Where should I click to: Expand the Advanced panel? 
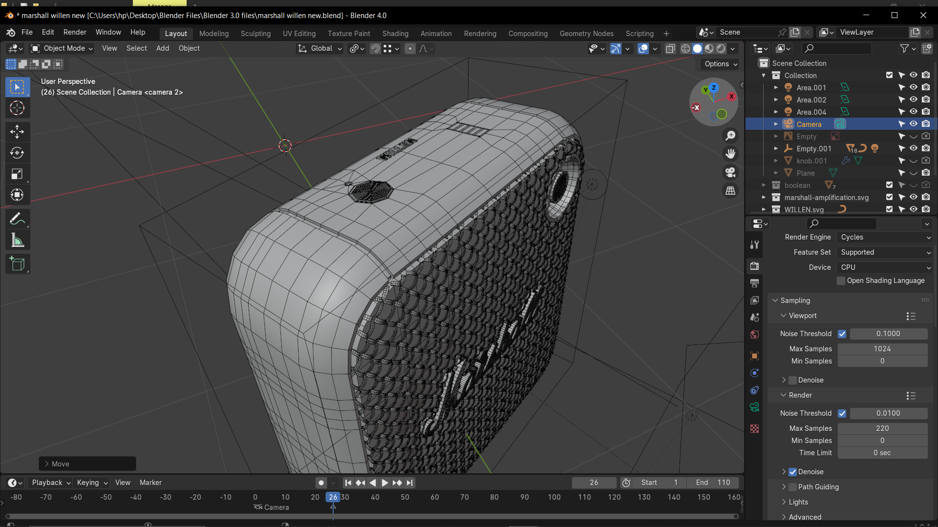tap(805, 517)
